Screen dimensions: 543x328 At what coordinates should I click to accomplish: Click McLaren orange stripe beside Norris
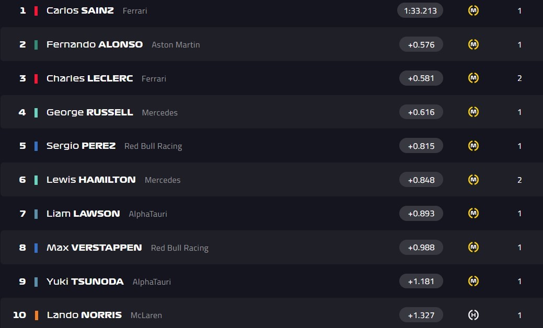tap(36, 315)
